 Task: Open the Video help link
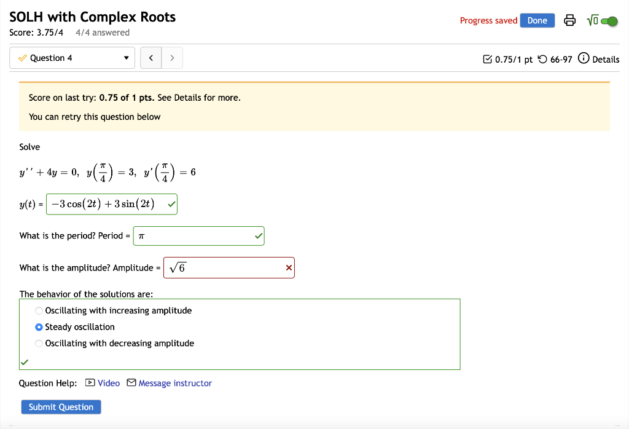pyautogui.click(x=109, y=384)
